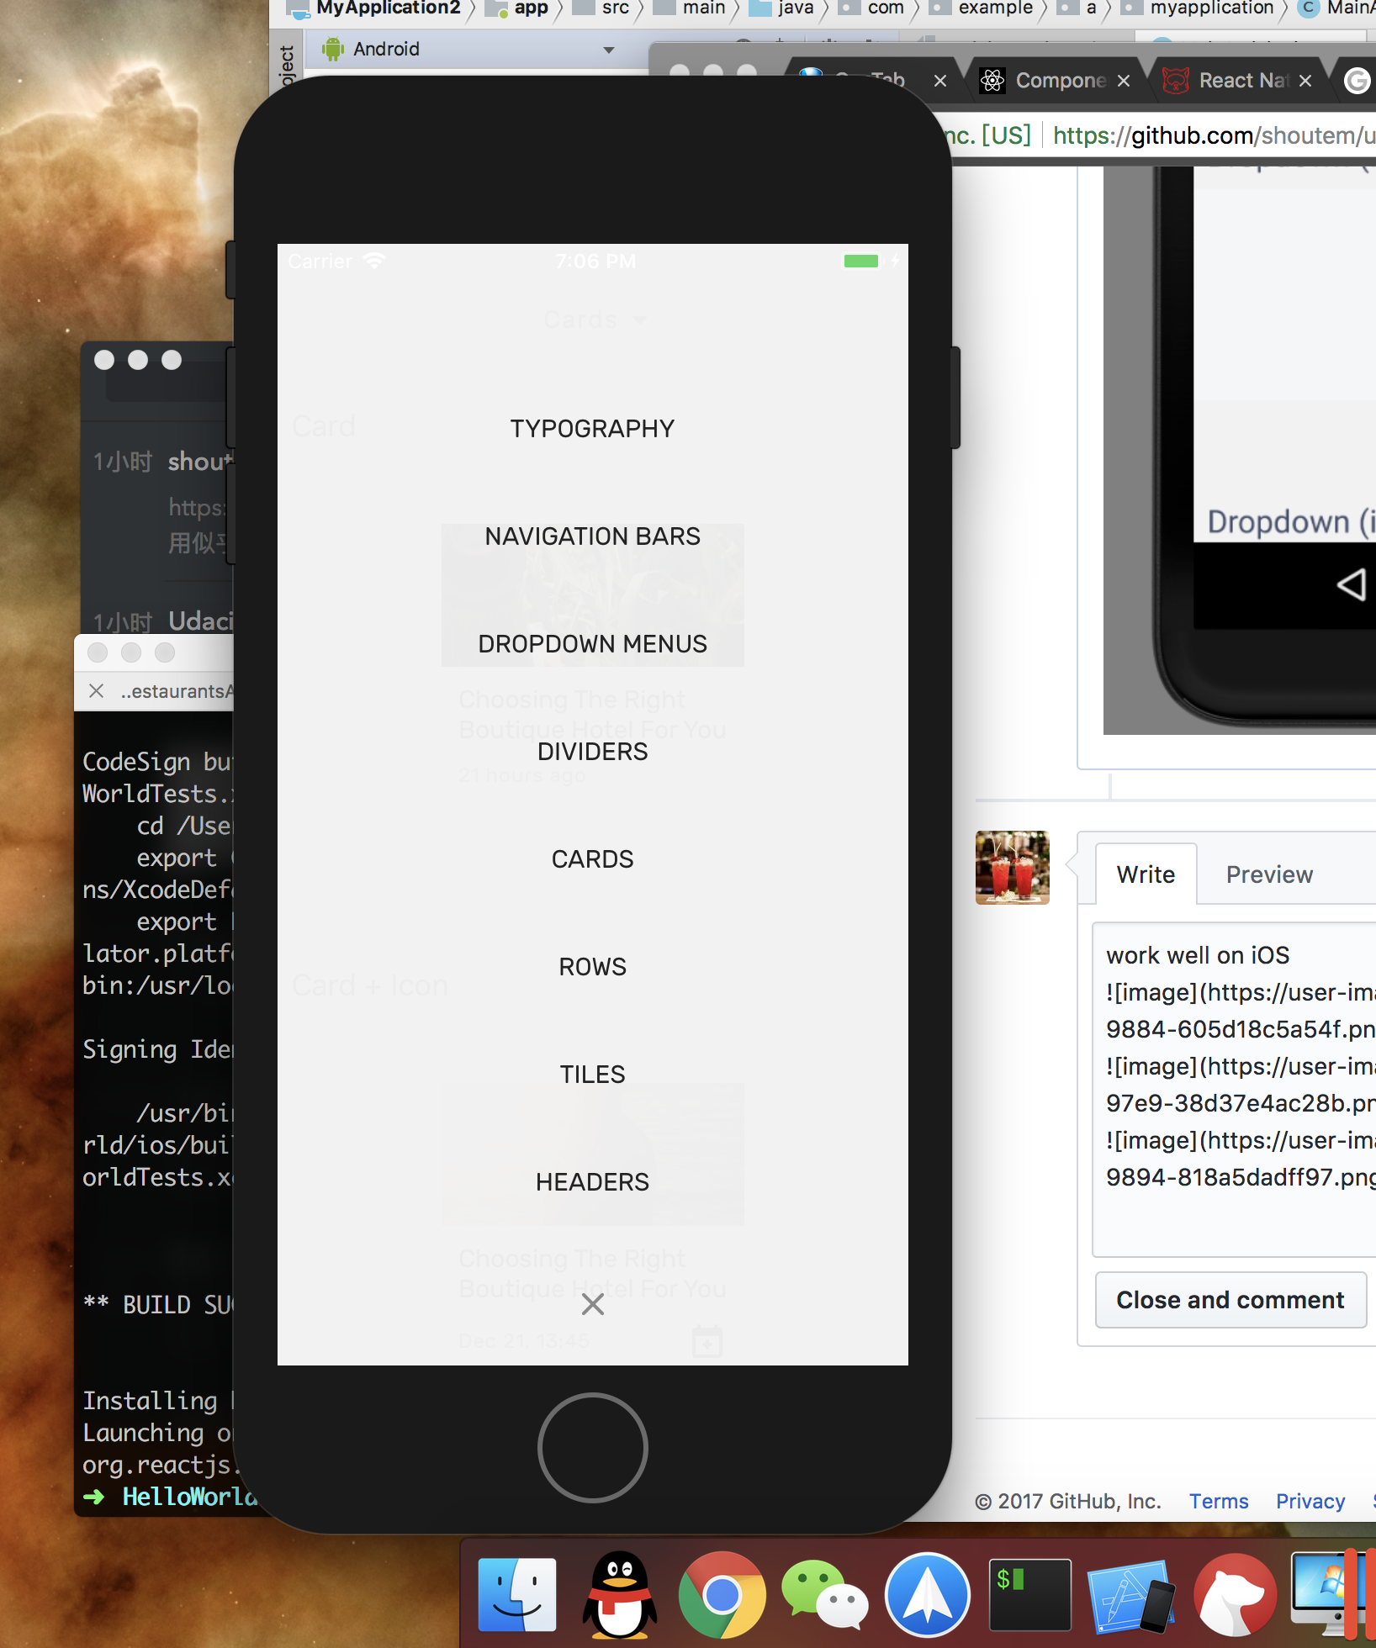
Task: Open Xcode Simulator icon in dock
Action: tap(1132, 1595)
